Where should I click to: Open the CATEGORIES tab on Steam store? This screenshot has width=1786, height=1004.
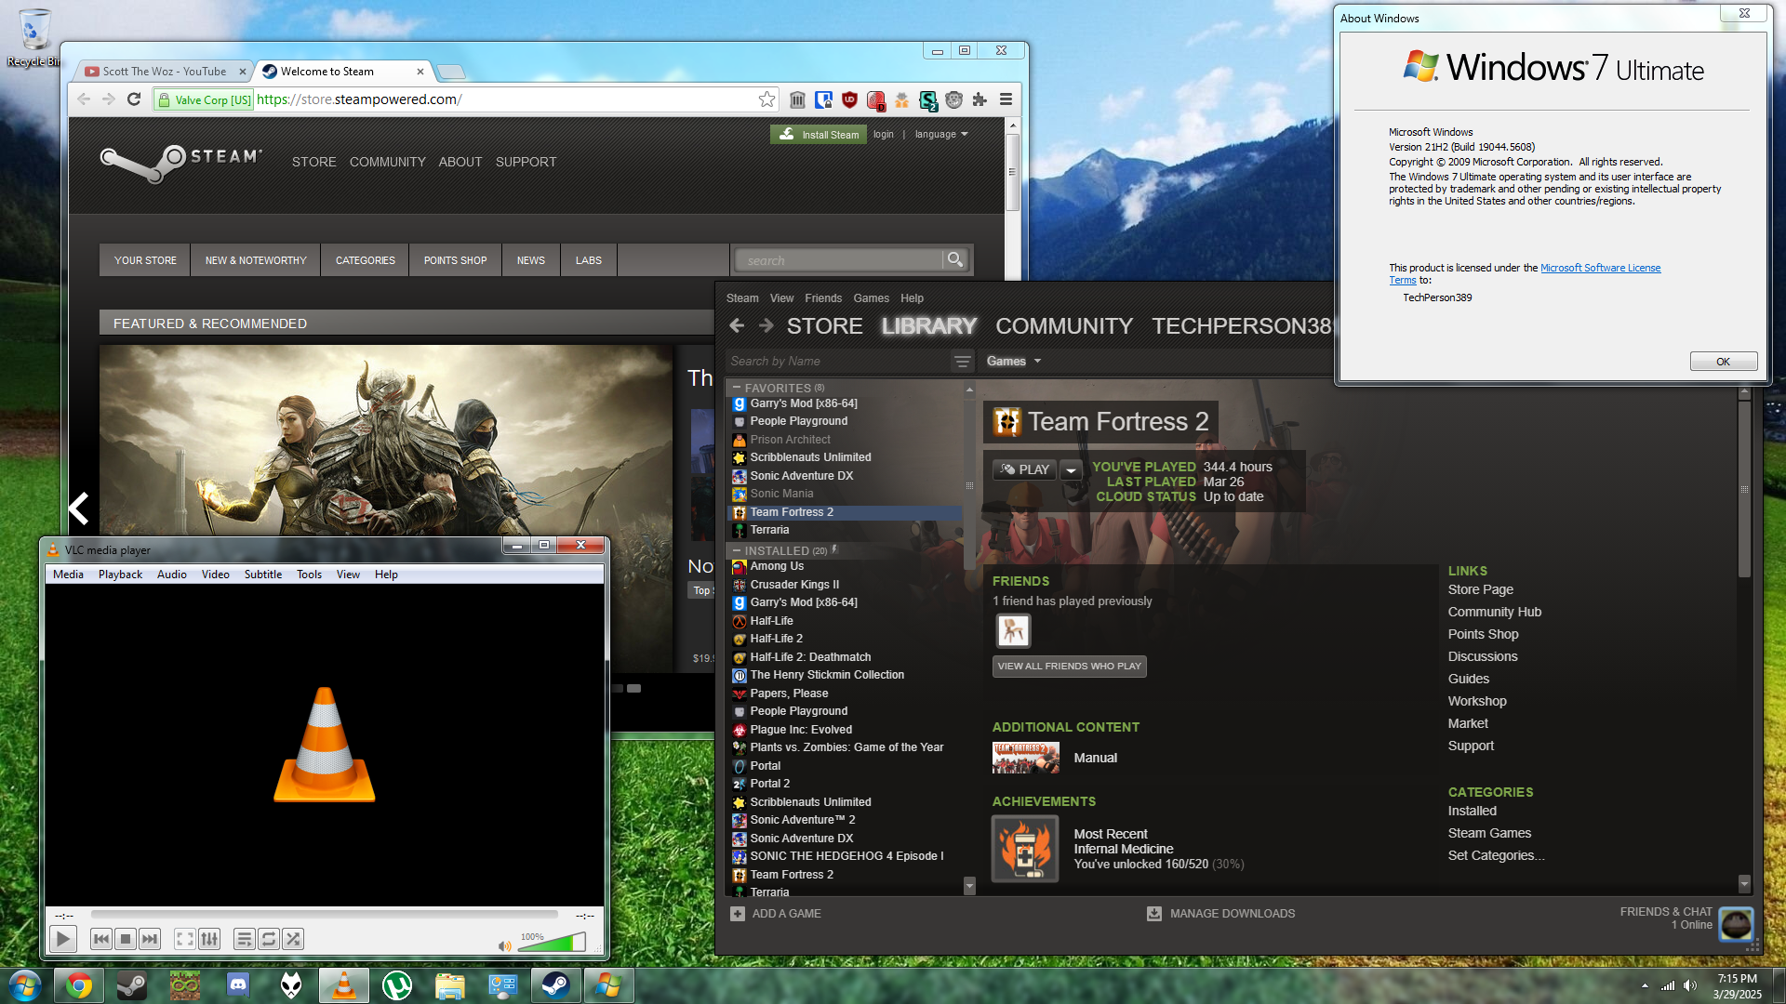[365, 260]
